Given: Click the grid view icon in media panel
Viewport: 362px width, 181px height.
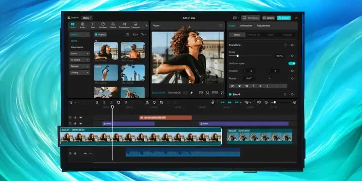Looking at the screenshot, I should pyautogui.click(x=128, y=35).
